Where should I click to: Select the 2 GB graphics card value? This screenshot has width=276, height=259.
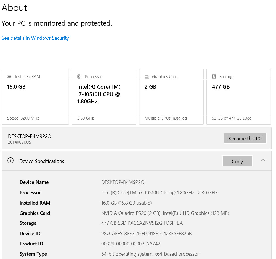point(150,87)
